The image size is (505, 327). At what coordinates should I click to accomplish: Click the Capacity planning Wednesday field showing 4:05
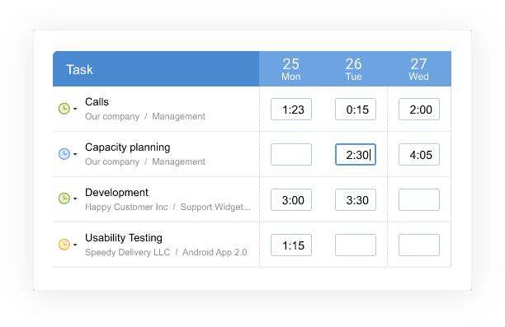pyautogui.click(x=419, y=155)
